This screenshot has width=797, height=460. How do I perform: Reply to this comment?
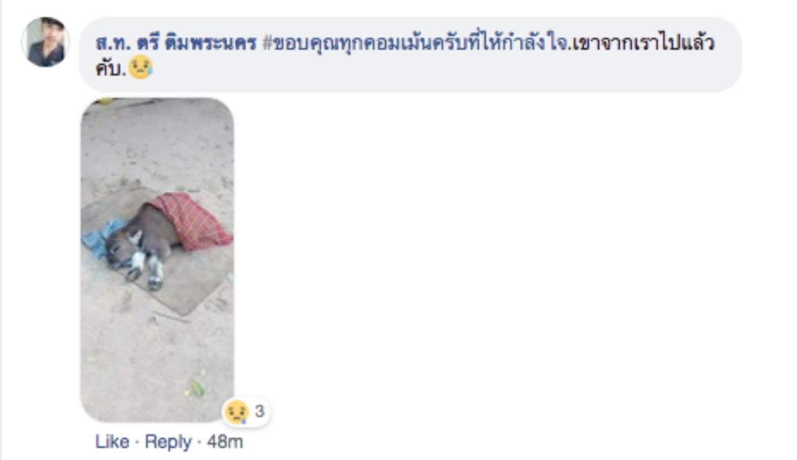[x=168, y=442]
